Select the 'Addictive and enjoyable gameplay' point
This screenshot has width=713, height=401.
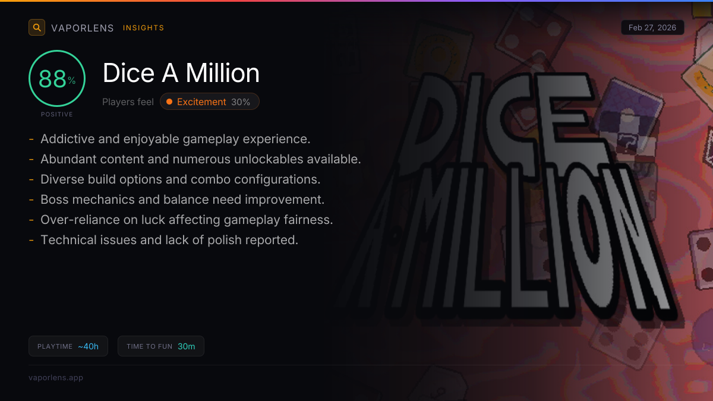175,139
